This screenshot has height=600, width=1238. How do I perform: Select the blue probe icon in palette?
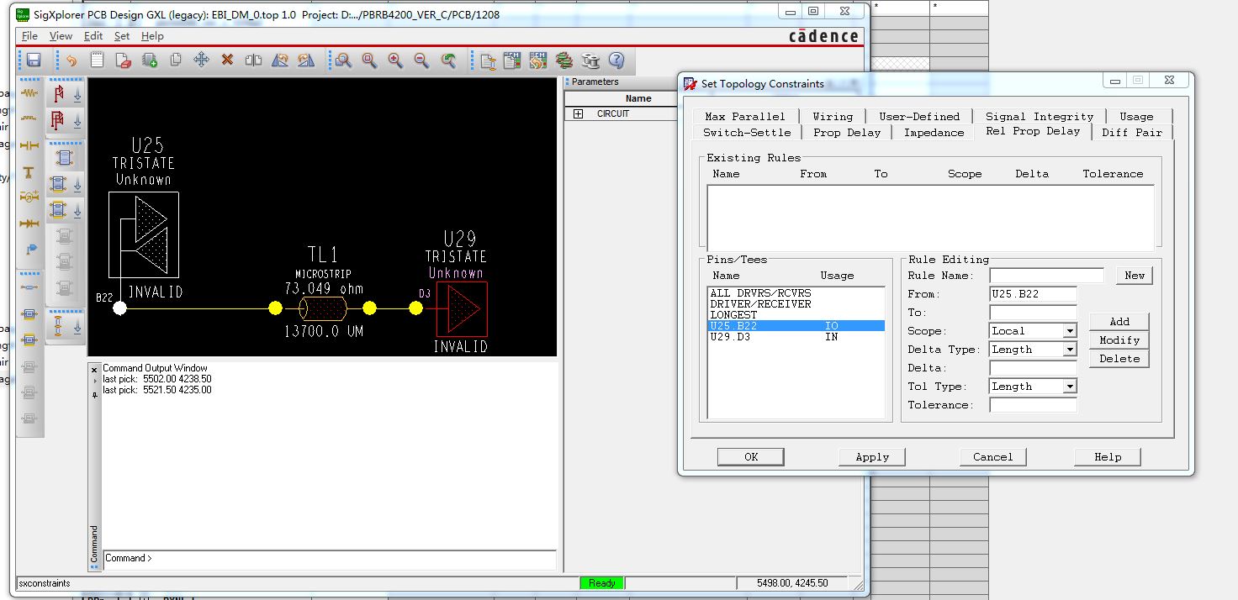(29, 250)
